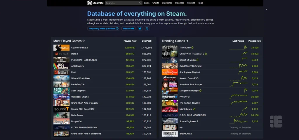Click the PAYDAY 2 7-day sparkline chart
Image resolution: width=299 pixels, height=140 pixels.
(238, 97)
